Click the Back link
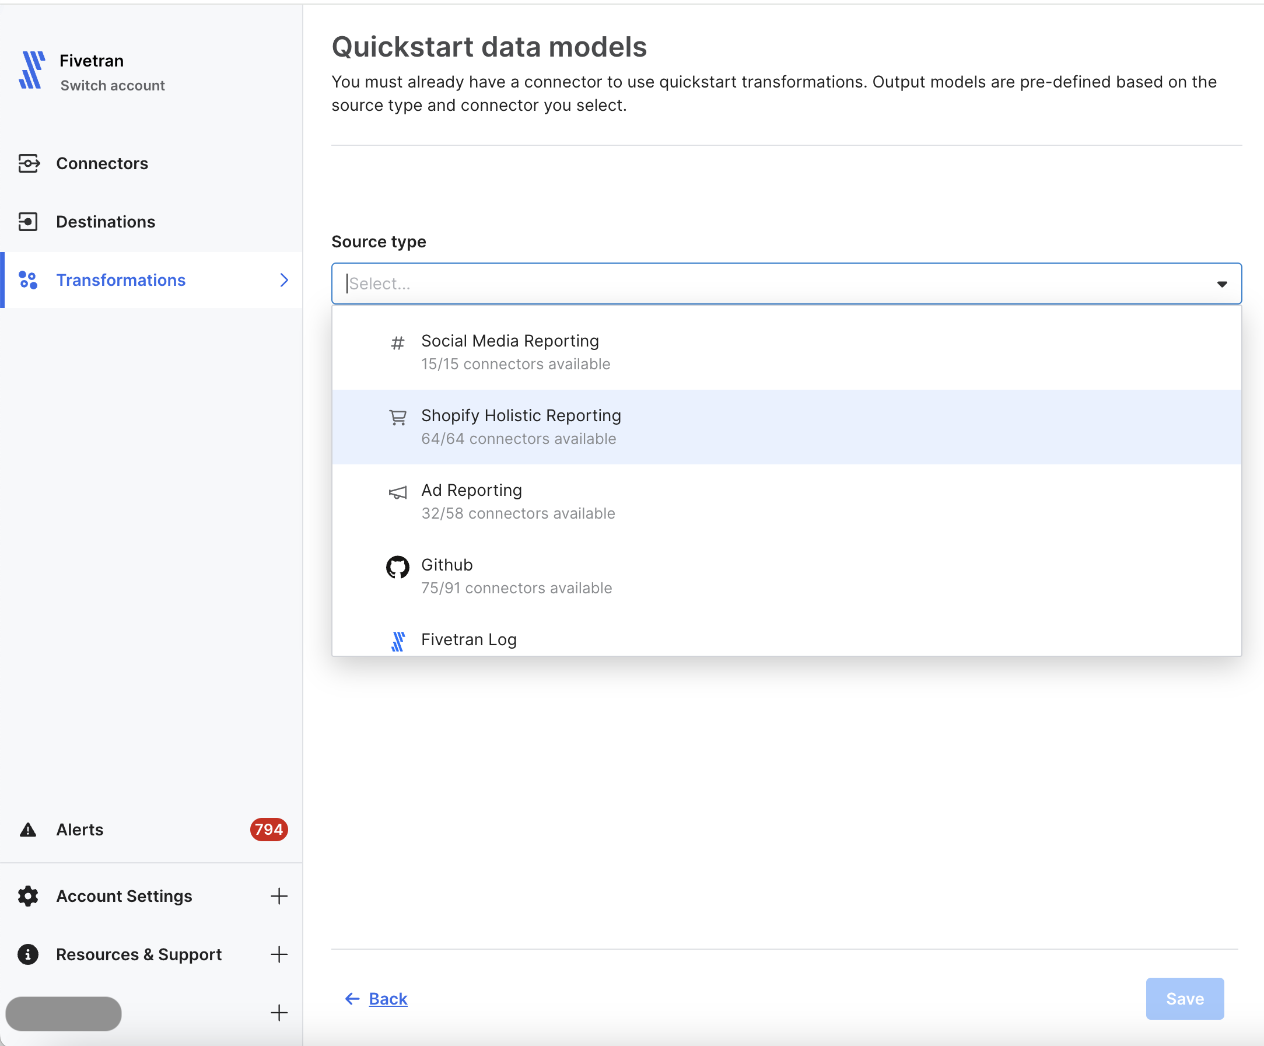1264x1046 pixels. click(x=388, y=999)
